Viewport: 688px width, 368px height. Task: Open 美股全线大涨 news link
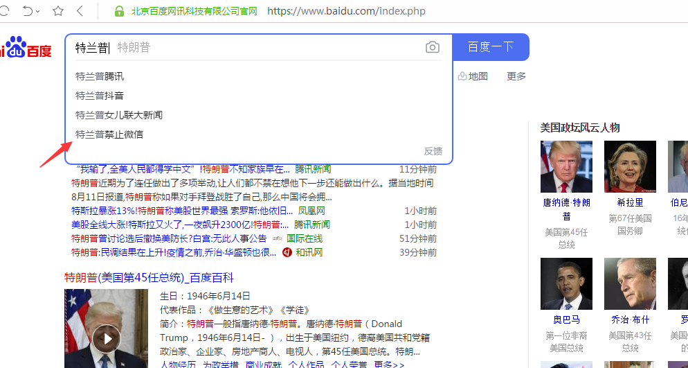[180, 225]
